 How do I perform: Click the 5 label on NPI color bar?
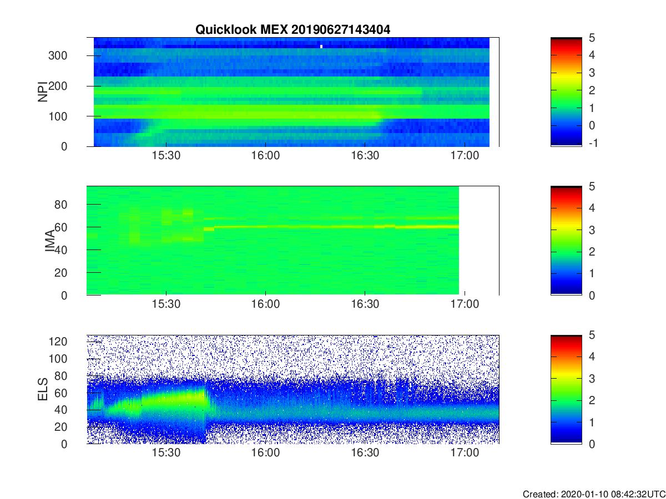pos(591,37)
